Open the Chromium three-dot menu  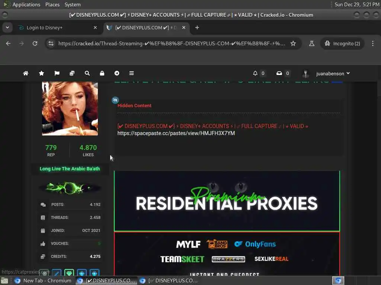373,43
